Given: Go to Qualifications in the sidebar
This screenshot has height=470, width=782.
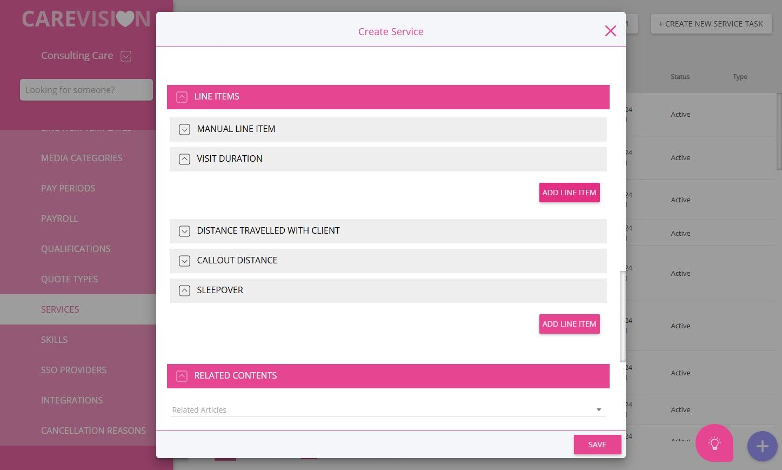Looking at the screenshot, I should pos(76,249).
